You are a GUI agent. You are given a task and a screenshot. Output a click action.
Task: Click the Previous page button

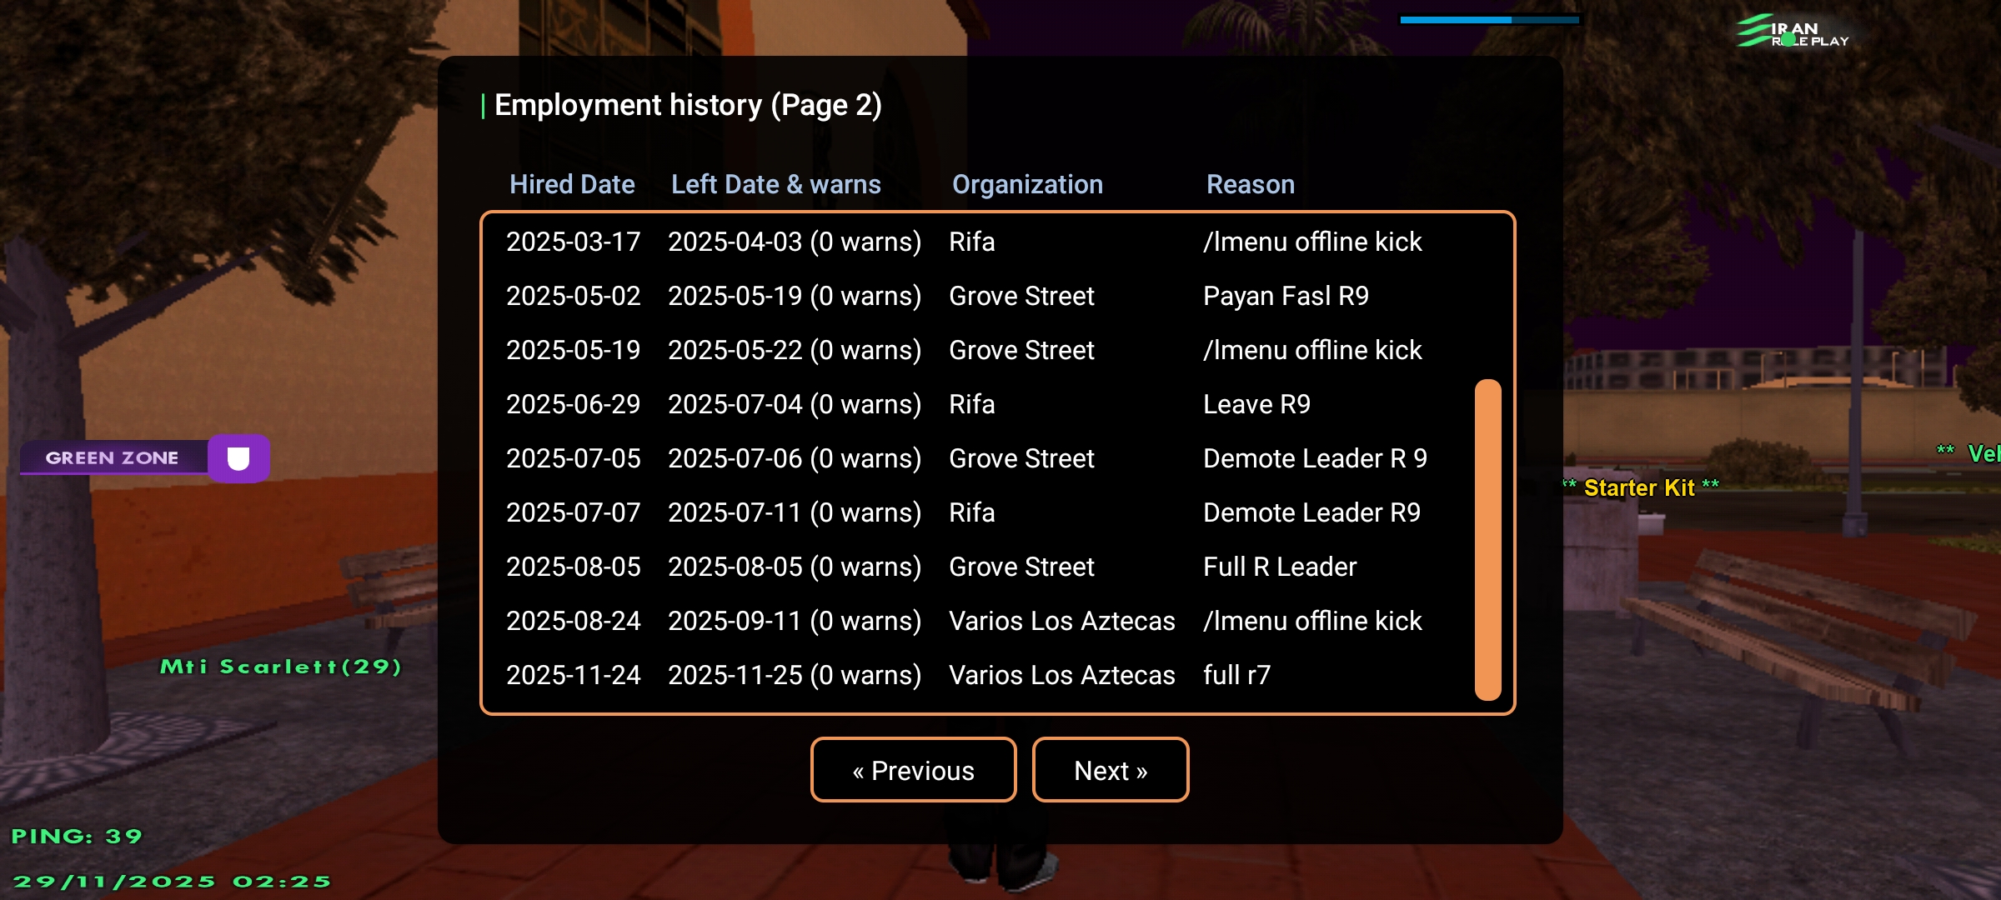pyautogui.click(x=913, y=770)
